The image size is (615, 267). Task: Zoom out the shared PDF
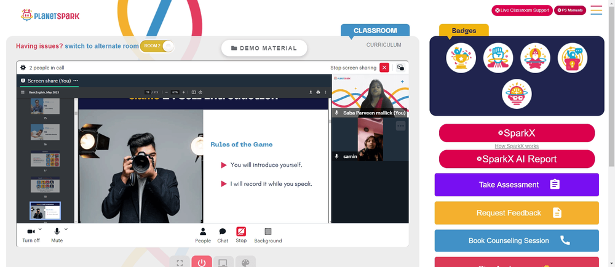[x=166, y=92]
